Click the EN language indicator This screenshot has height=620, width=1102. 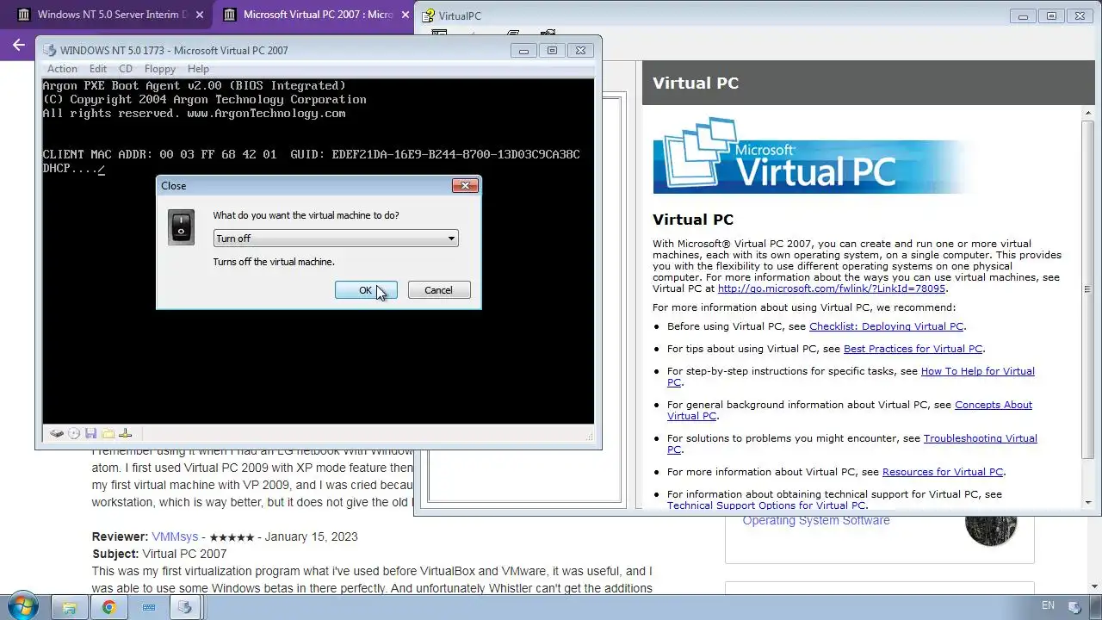click(1048, 606)
